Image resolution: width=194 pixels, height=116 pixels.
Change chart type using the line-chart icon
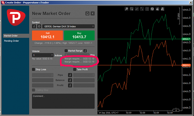(137, 9)
